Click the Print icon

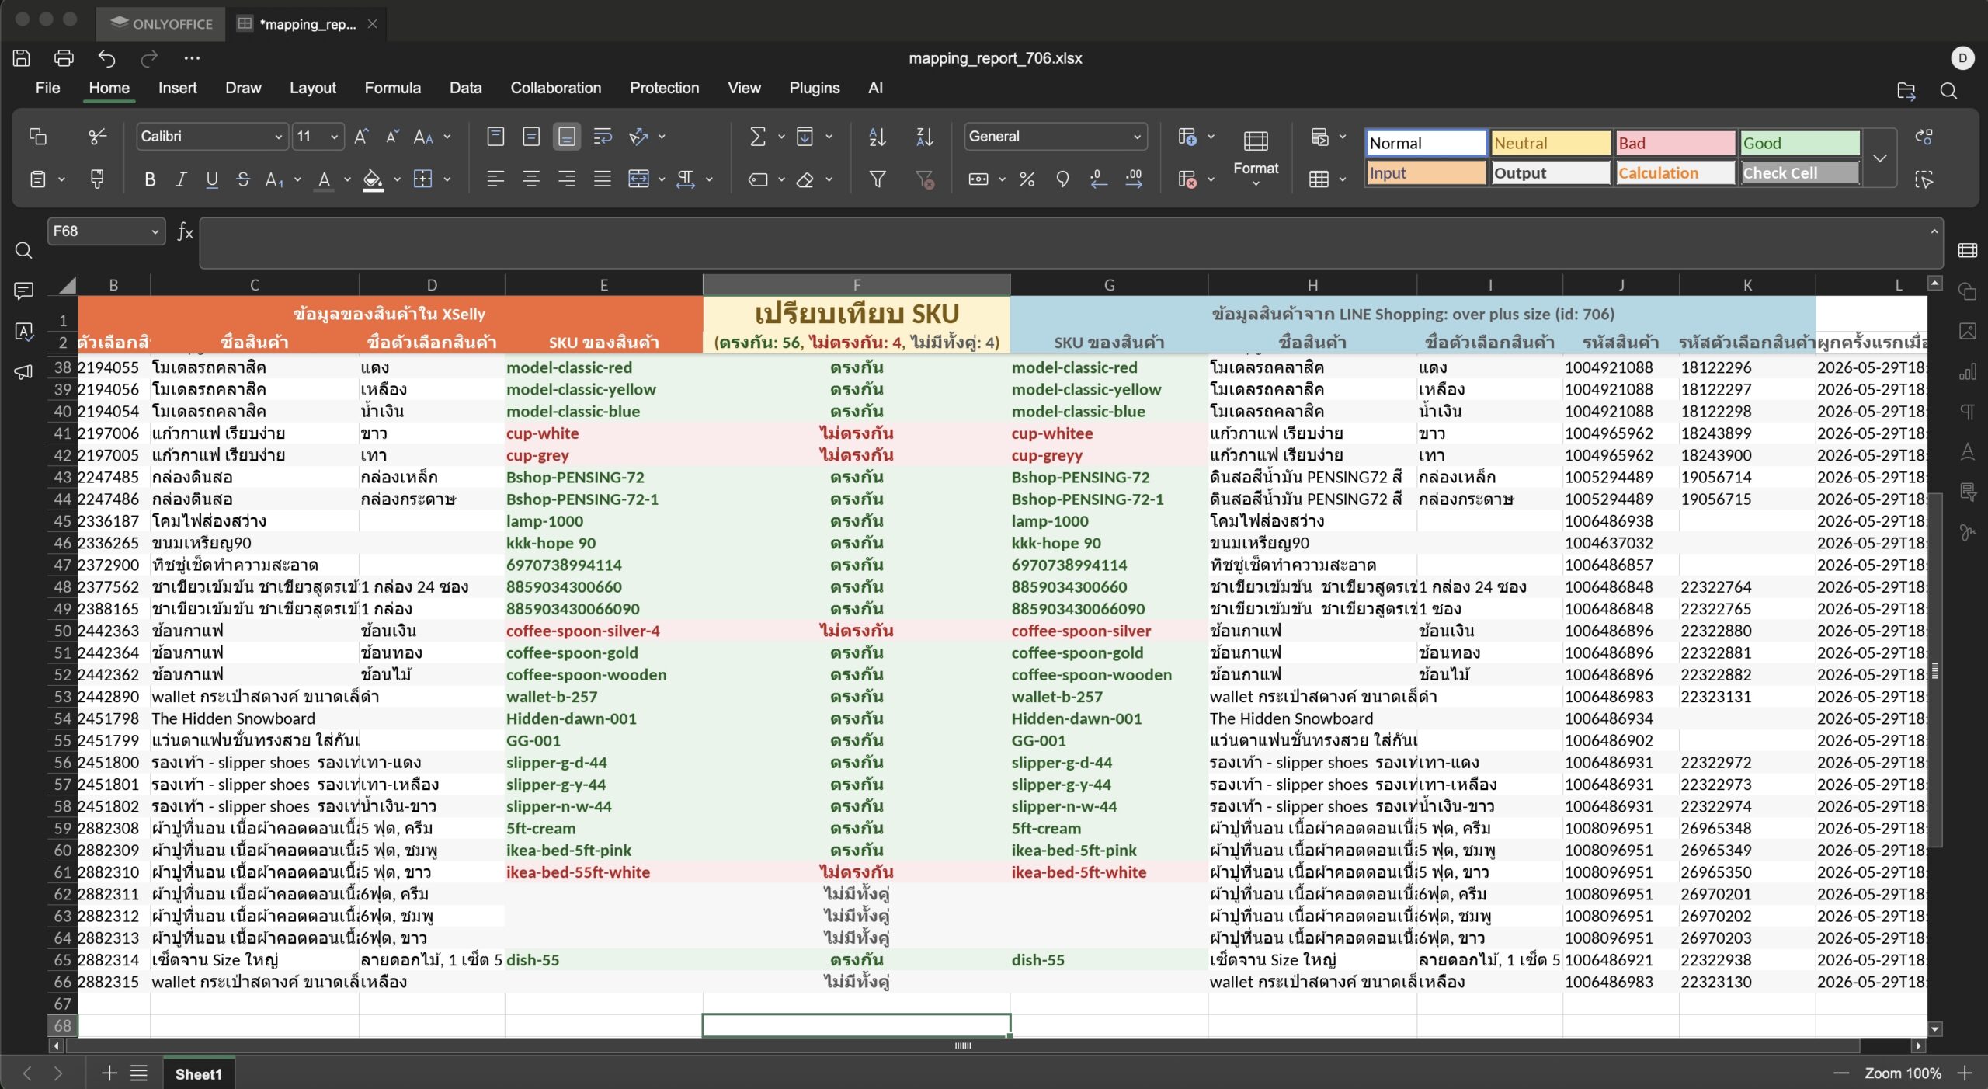point(64,58)
